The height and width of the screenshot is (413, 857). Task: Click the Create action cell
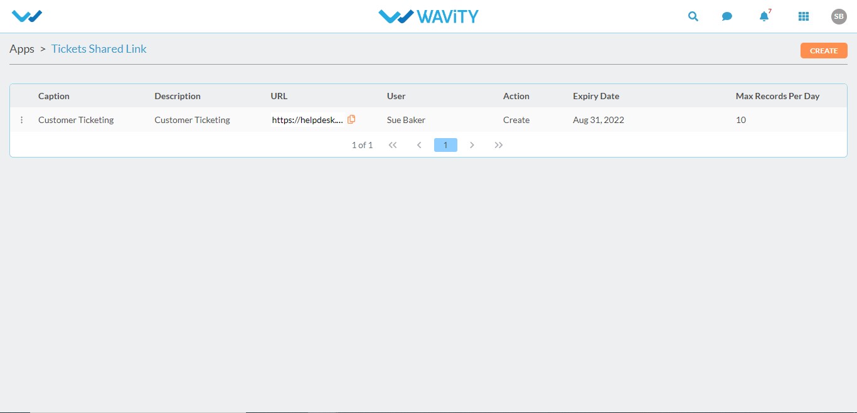pyautogui.click(x=516, y=120)
